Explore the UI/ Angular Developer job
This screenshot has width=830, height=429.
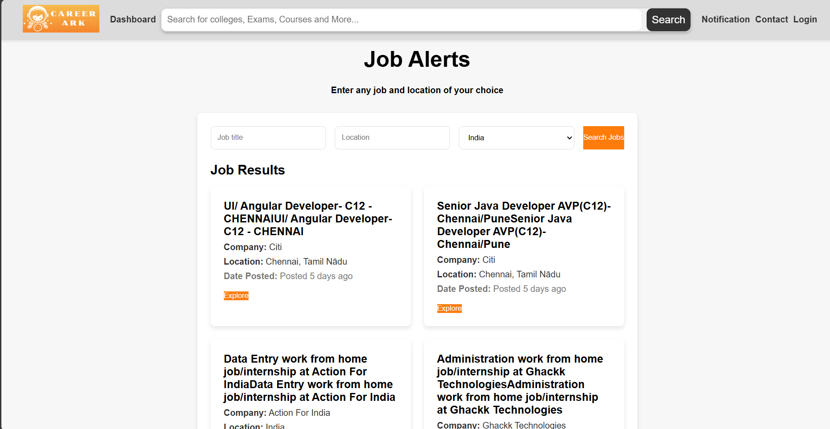(236, 296)
